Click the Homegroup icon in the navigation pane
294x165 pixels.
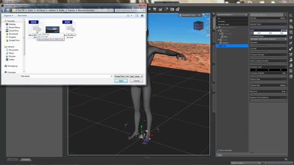(6, 66)
